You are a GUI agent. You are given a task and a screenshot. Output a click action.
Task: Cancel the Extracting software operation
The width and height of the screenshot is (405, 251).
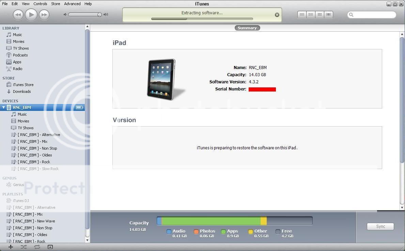pos(277,15)
